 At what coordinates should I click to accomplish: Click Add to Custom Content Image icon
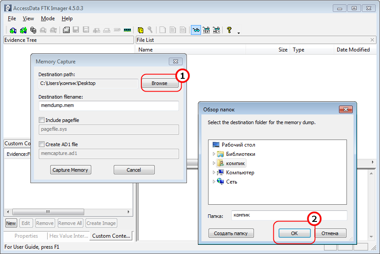[x=97, y=30]
